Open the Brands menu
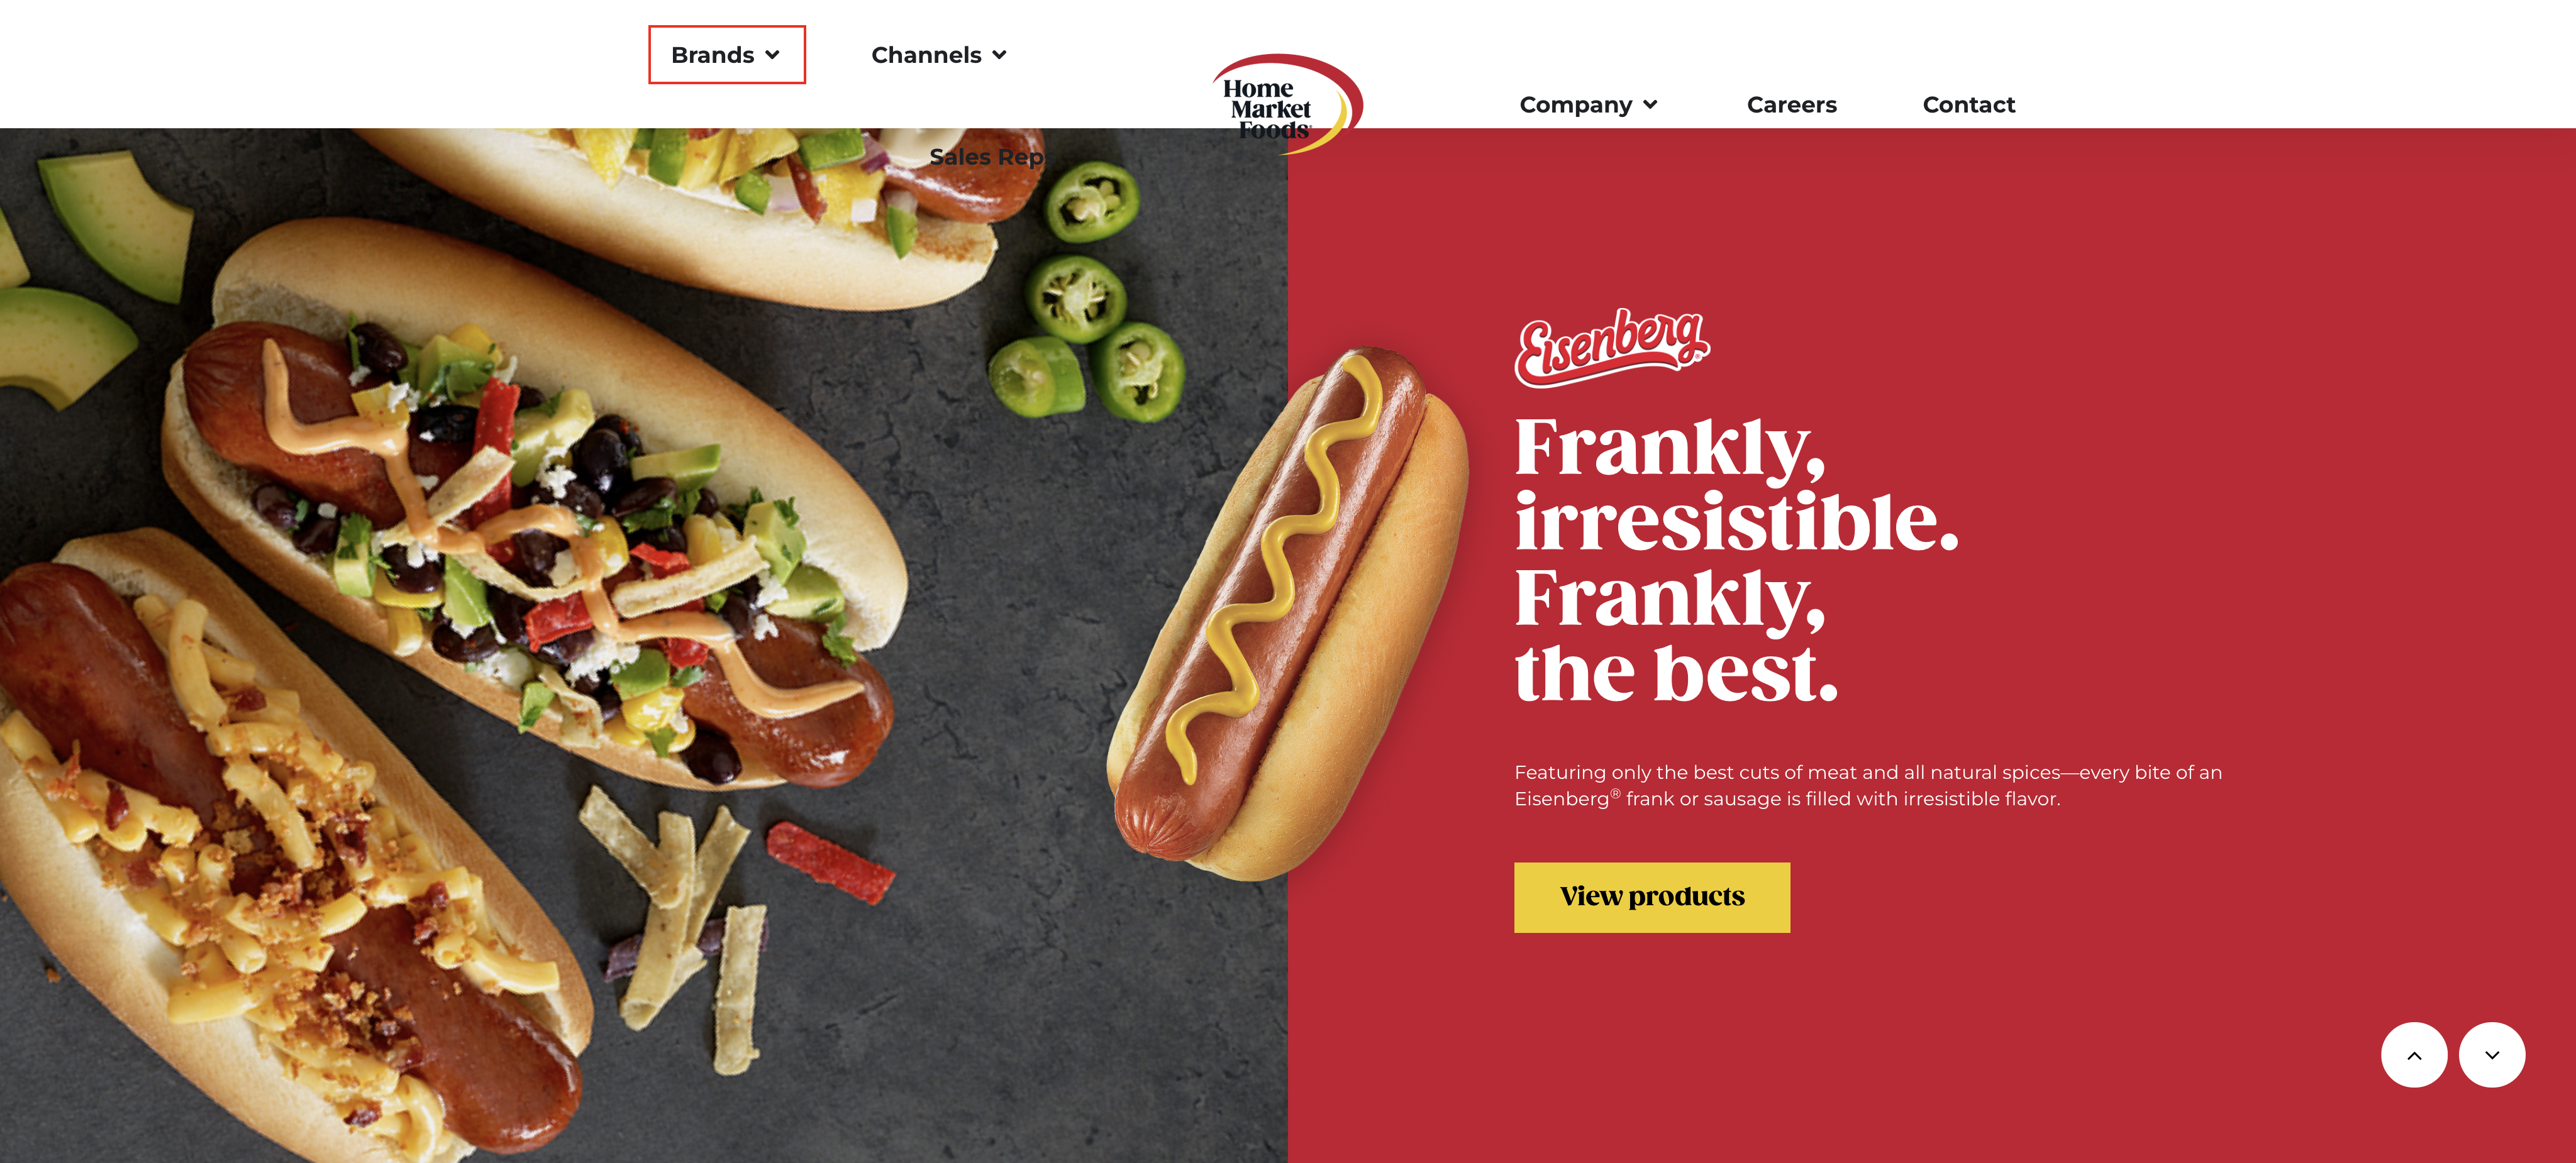 click(x=726, y=55)
